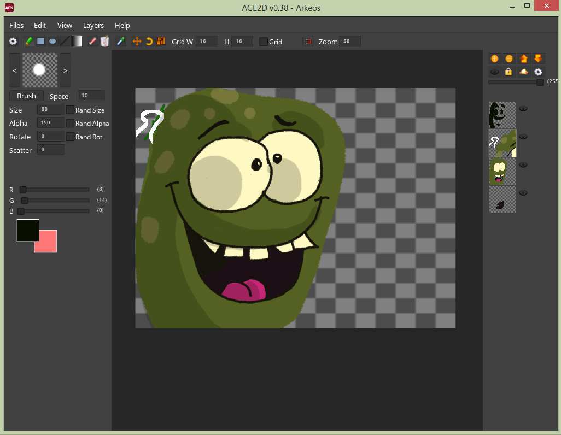Enable the Rand Alpha checkbox
Image resolution: width=561 pixels, height=435 pixels.
click(x=70, y=124)
